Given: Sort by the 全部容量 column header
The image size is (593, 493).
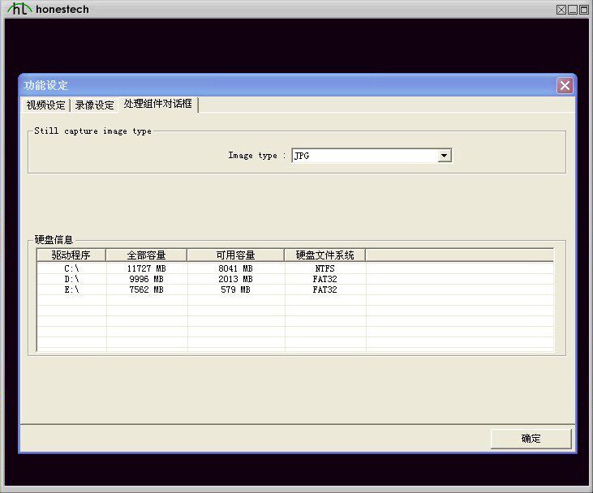Looking at the screenshot, I should pos(146,255).
